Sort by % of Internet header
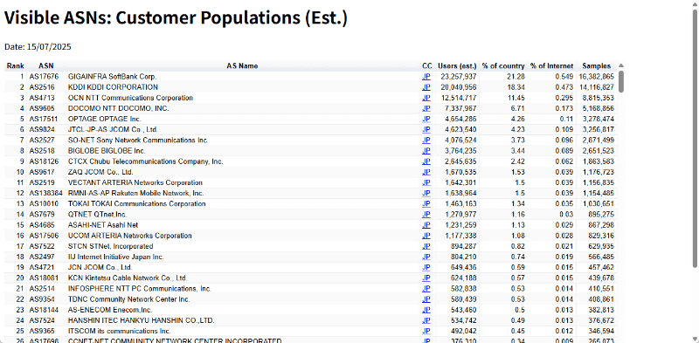 coord(551,66)
